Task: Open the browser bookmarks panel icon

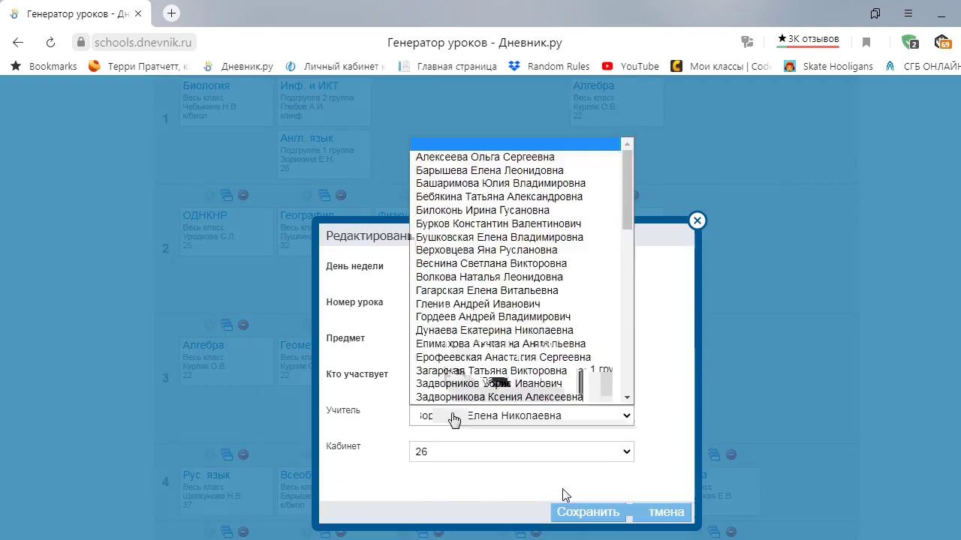Action: (x=875, y=13)
